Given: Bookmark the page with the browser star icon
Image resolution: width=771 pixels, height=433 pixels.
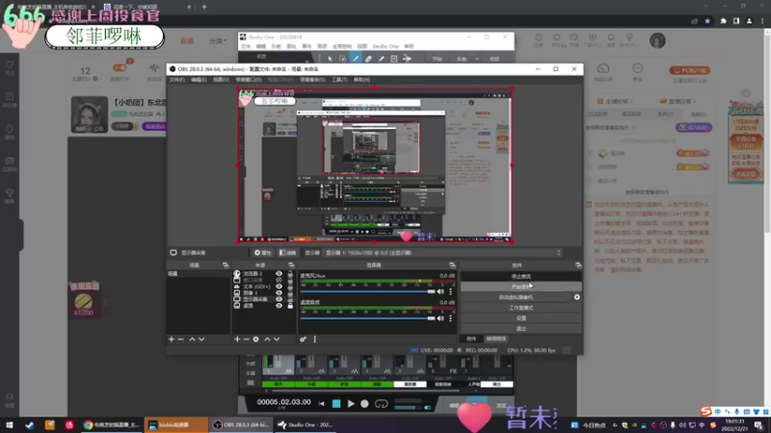Looking at the screenshot, I should pos(707,21).
